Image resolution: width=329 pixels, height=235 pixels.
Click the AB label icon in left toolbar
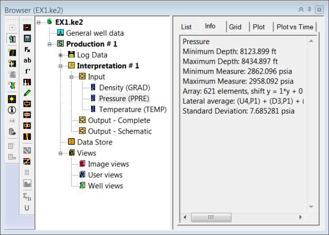click(12, 121)
